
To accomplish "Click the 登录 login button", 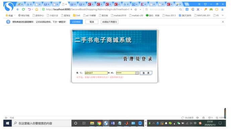I will click(x=146, y=73).
